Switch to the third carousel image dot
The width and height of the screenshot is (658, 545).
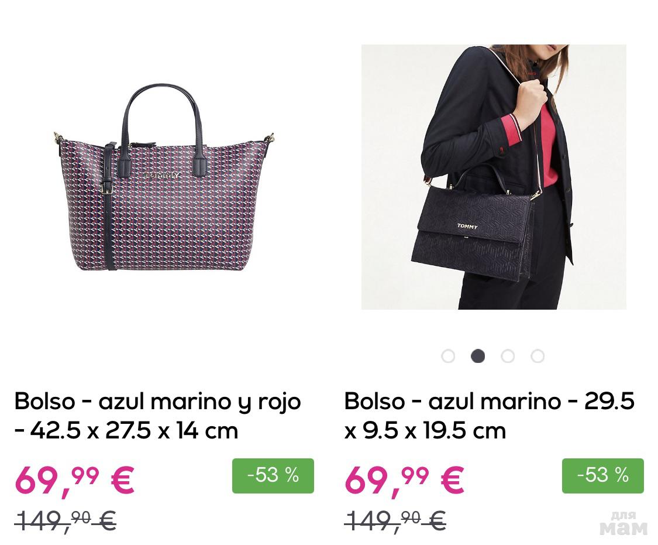507,356
